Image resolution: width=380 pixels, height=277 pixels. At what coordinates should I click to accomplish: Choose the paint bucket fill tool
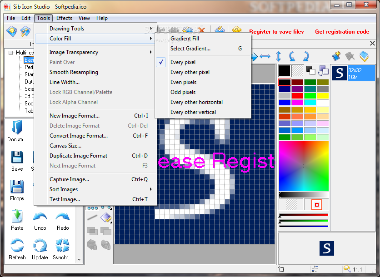106,218
